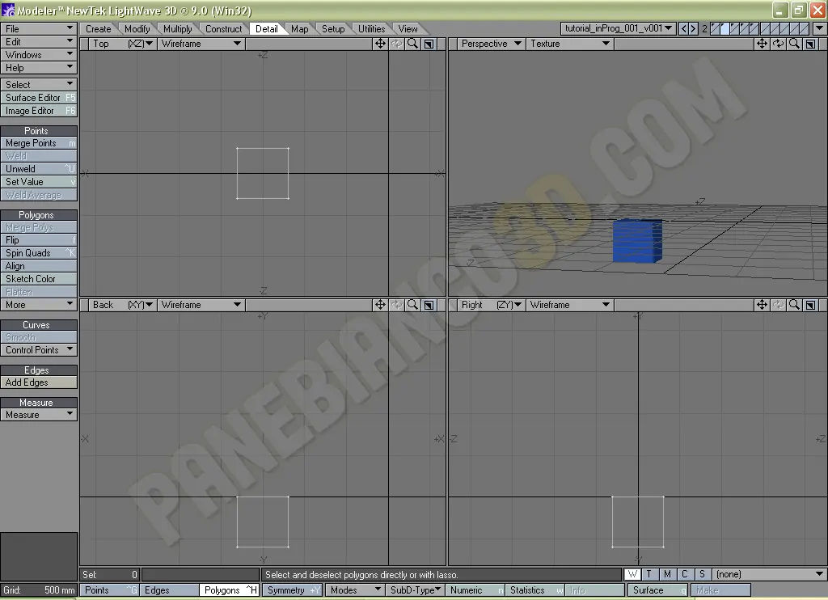Click the dimmed rotate icon in Right viewport

pyautogui.click(x=778, y=305)
